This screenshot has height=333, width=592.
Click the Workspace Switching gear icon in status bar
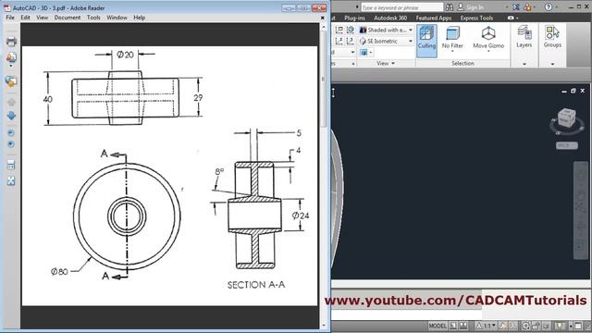click(526, 326)
